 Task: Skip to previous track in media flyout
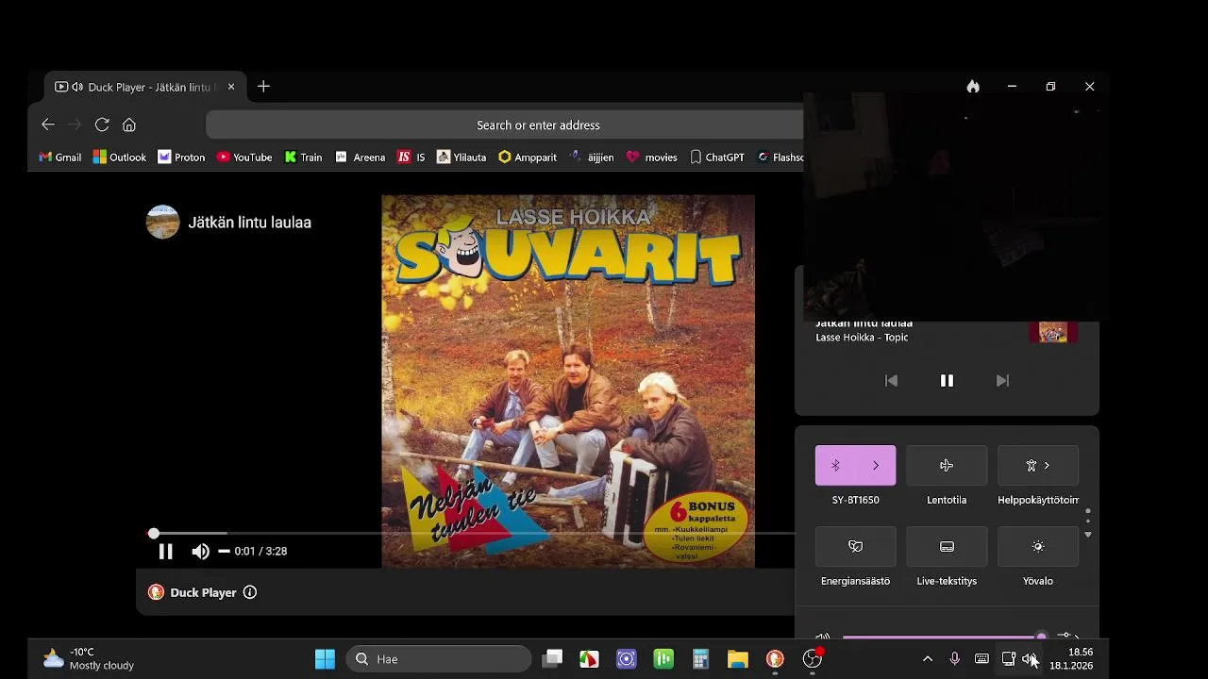[891, 380]
